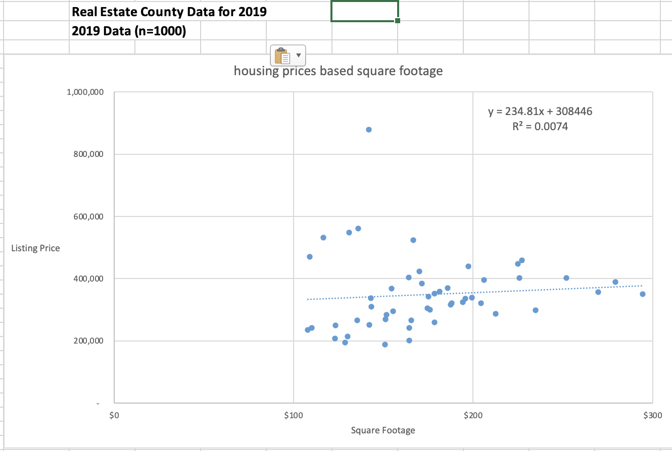Click the Paste Options clipboard icon
Viewport: 672px width, 451px height.
point(282,55)
